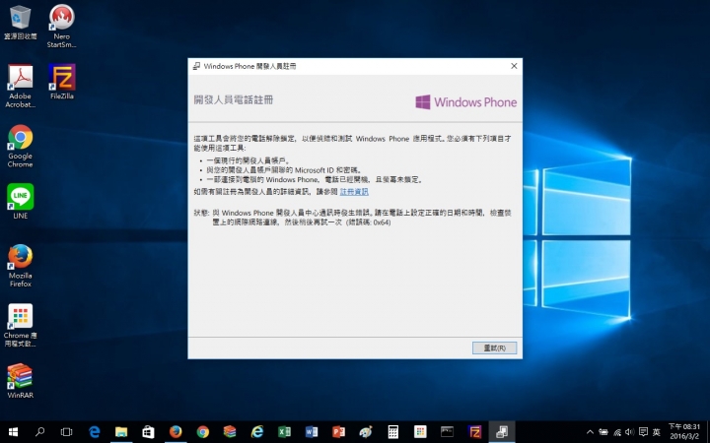
Task: Select the FileZilla desktop shortcut
Action: [61, 82]
